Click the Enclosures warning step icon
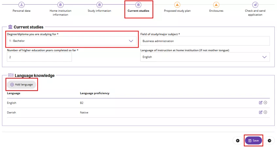The image size is (277, 147). pyautogui.click(x=216, y=5)
